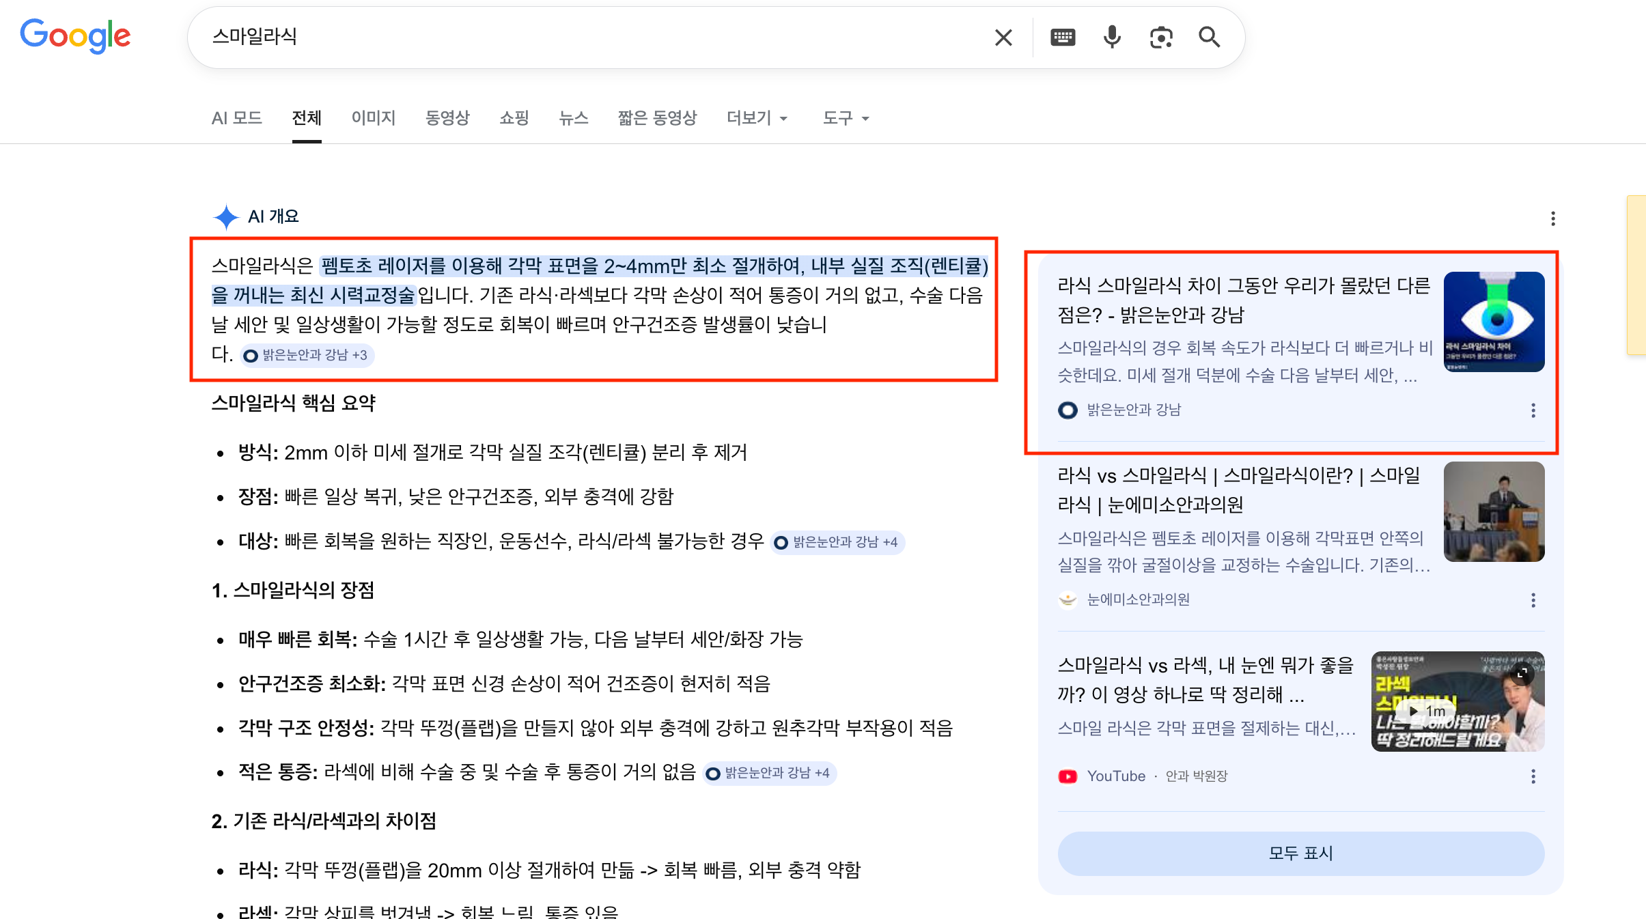Click the 눈에미소안과의원 source name
1646x919 pixels.
[1138, 600]
